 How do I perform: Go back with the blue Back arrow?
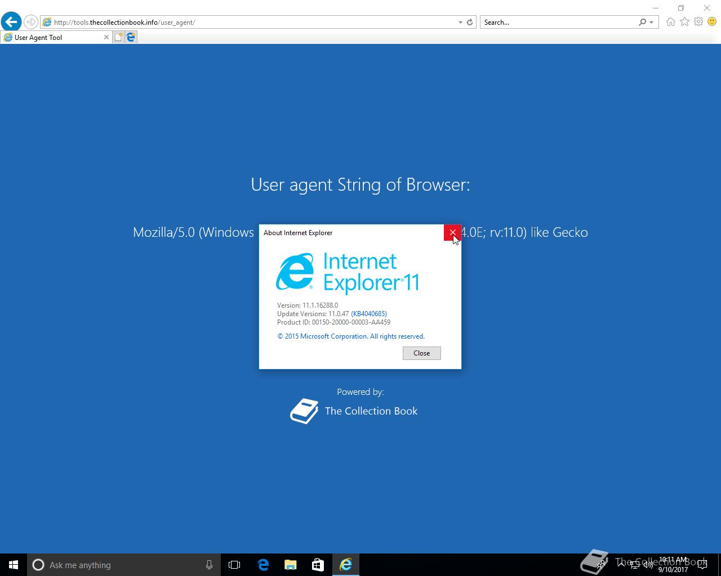11,22
